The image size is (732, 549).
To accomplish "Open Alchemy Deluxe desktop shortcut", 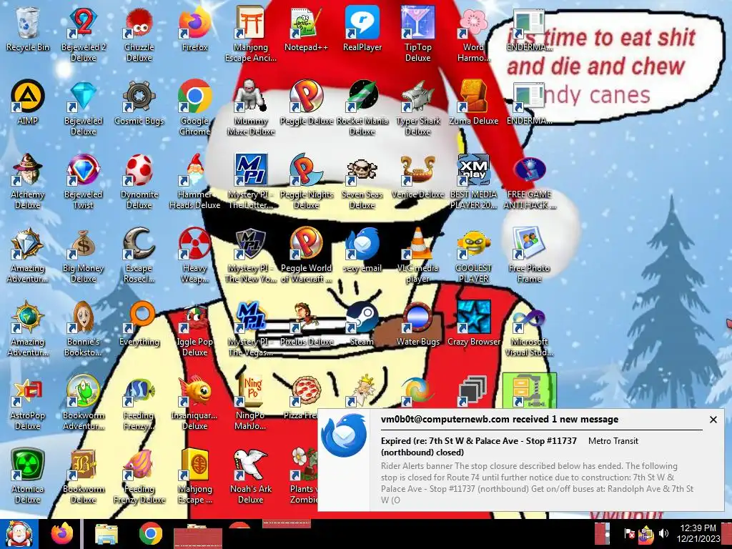I will (28, 181).
